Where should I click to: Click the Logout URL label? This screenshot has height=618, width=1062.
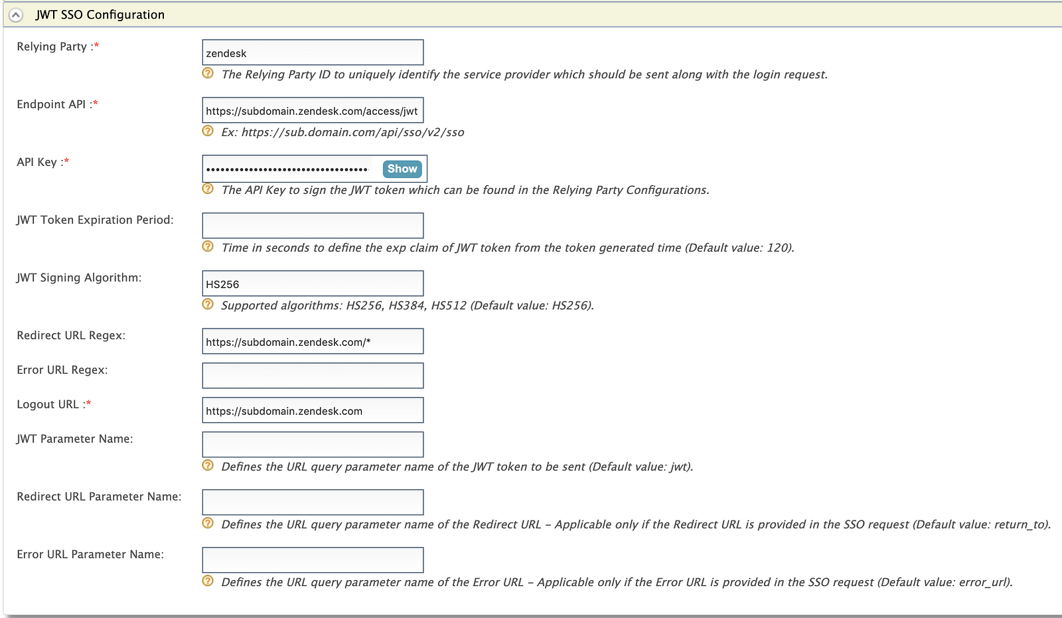click(x=54, y=404)
